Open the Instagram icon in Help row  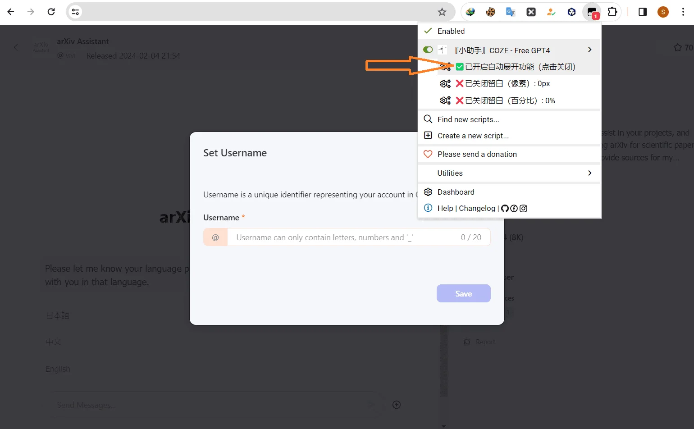pyautogui.click(x=523, y=208)
